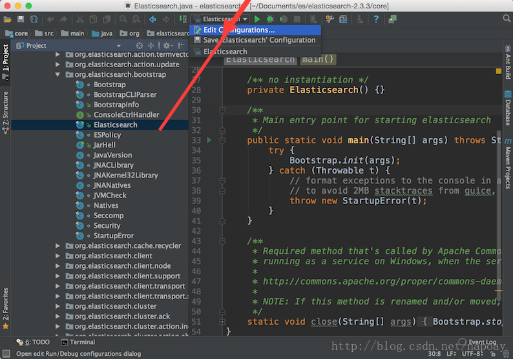Open Help with the question mark icon

376,19
